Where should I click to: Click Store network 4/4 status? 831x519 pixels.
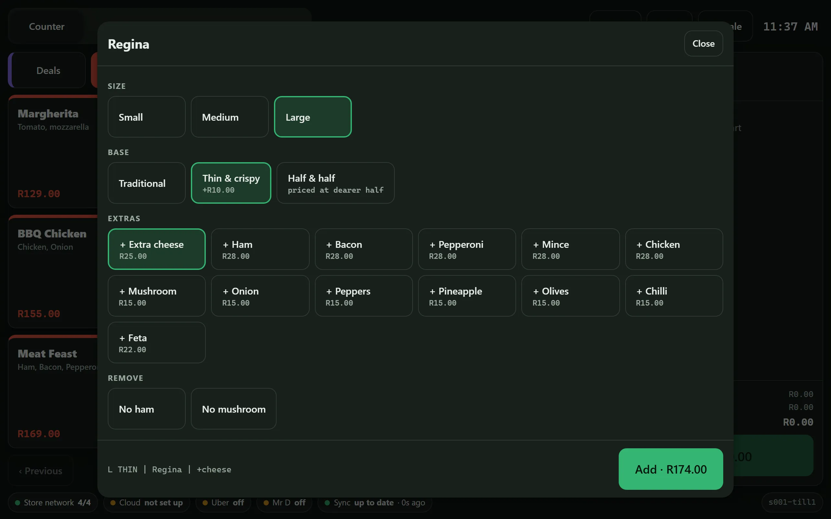tap(53, 502)
